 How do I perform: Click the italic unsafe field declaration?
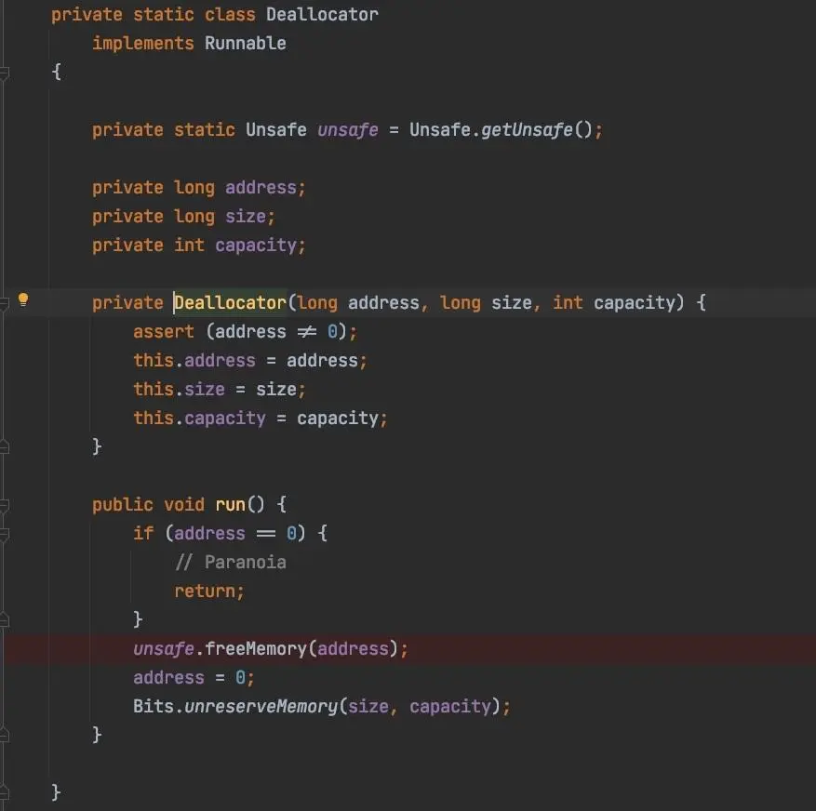point(348,129)
